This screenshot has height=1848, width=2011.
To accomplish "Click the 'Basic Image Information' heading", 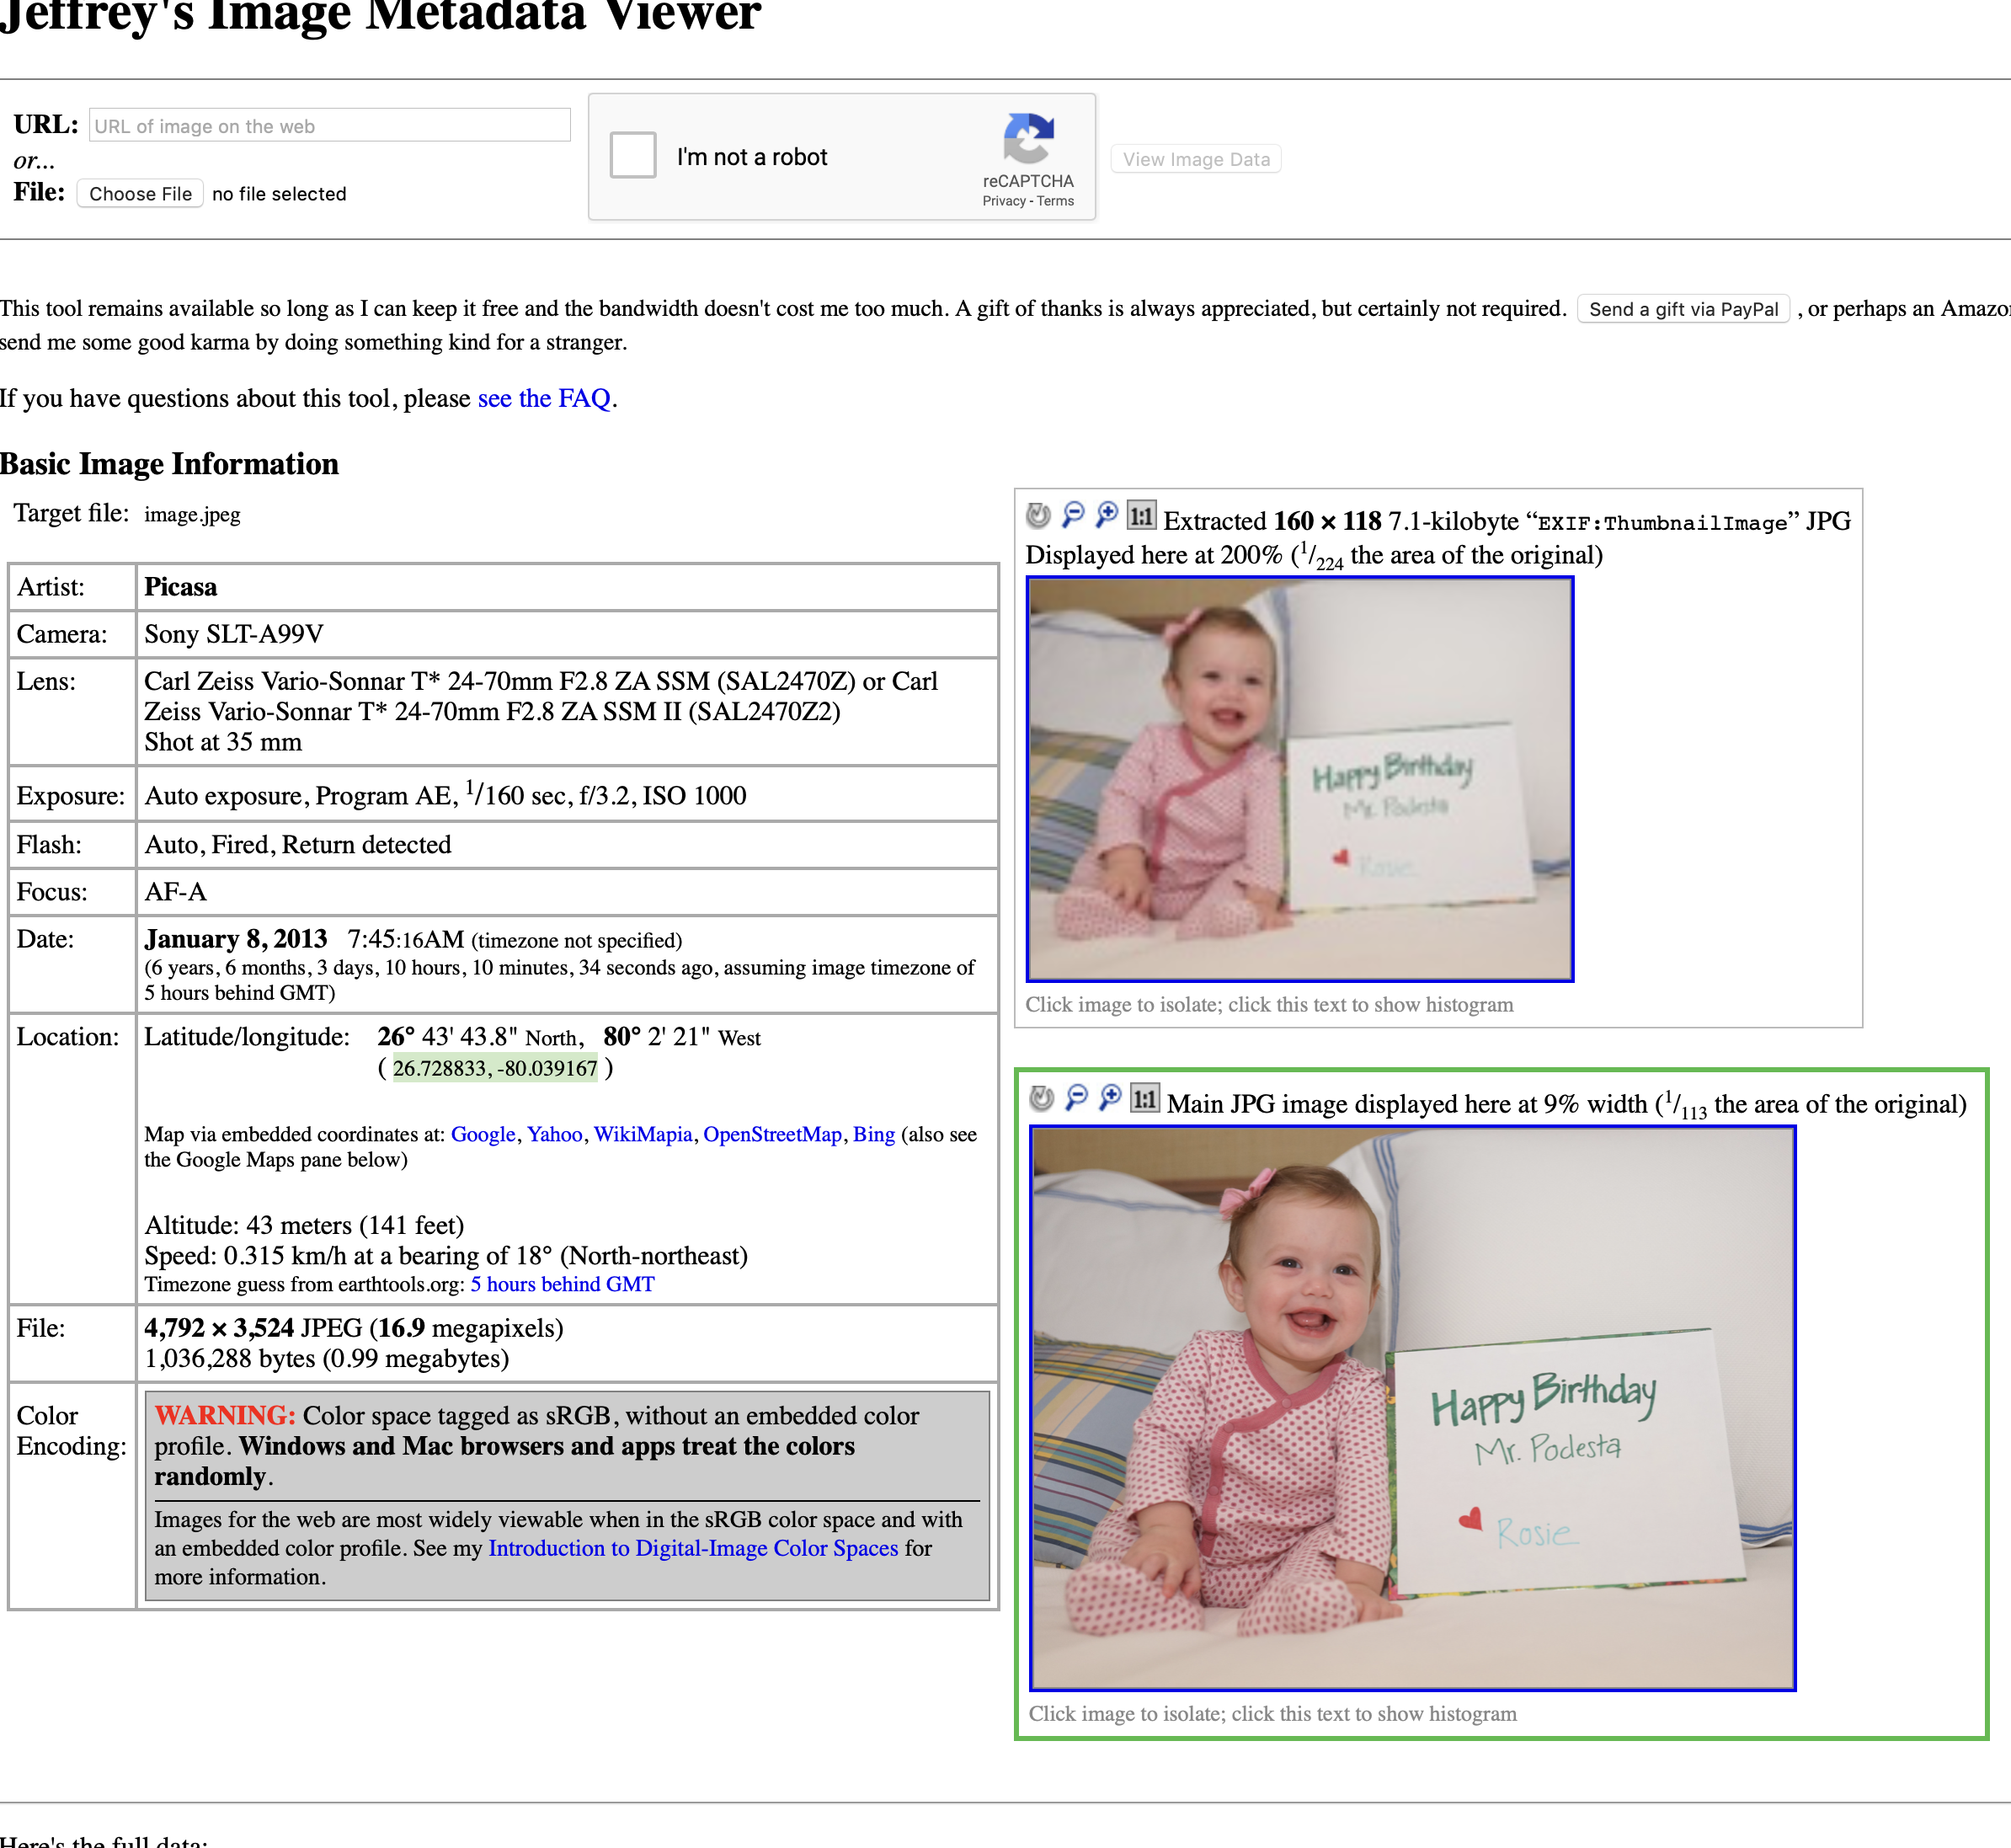I will (x=170, y=464).
